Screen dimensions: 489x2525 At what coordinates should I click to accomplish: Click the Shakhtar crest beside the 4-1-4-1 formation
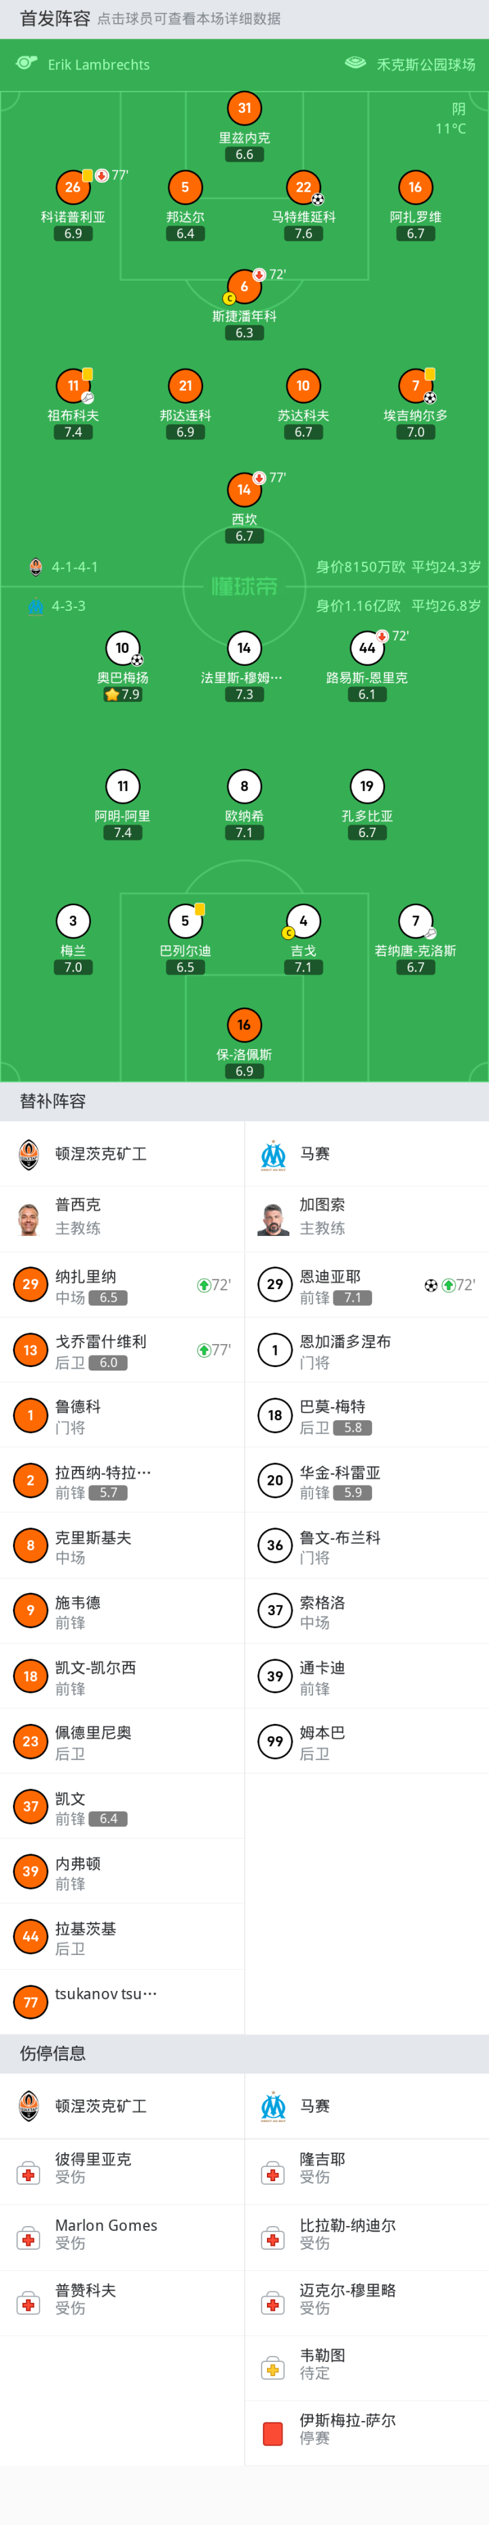(35, 567)
